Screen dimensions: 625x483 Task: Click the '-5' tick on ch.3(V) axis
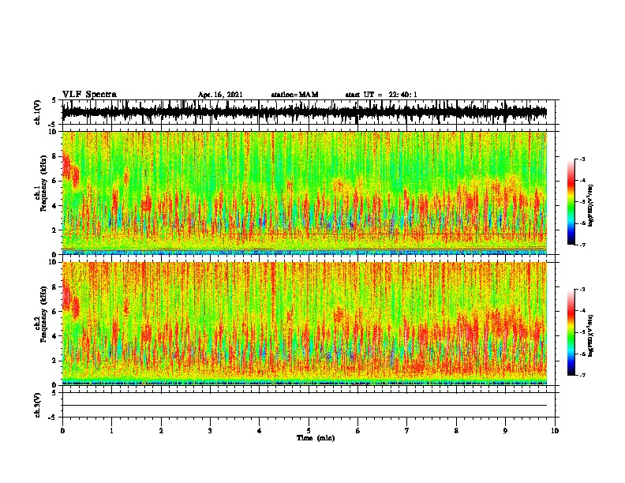[x=53, y=417]
